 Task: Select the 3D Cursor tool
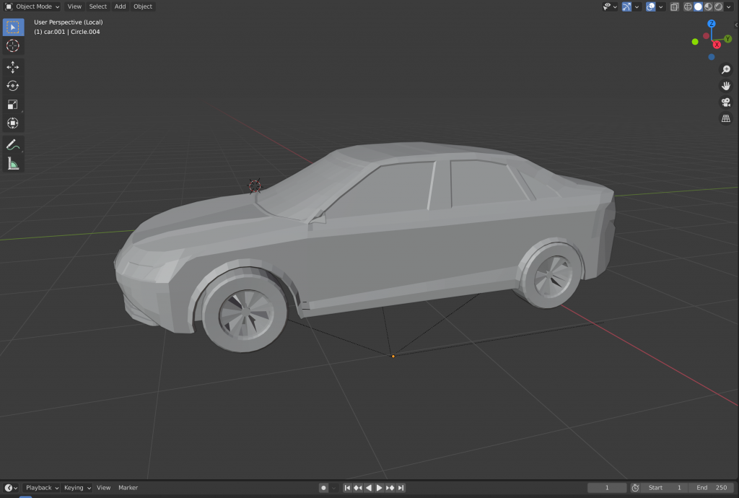point(13,46)
